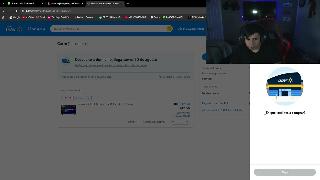Open the Categorías menu
The image size is (320, 180).
pyautogui.click(x=37, y=29)
